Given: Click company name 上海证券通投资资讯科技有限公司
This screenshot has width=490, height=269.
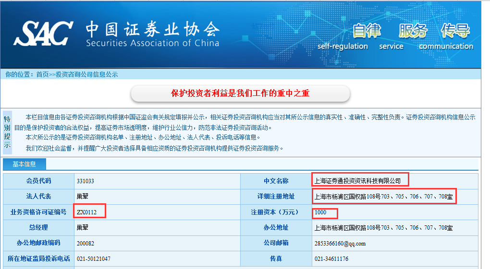Looking at the screenshot, I should pyautogui.click(x=357, y=181).
